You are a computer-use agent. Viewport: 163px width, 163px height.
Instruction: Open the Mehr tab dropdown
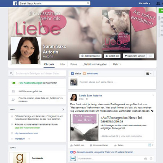click(117, 64)
